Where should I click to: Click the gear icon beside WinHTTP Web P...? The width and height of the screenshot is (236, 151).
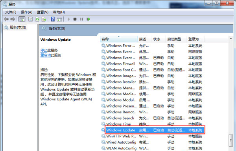[103, 136]
